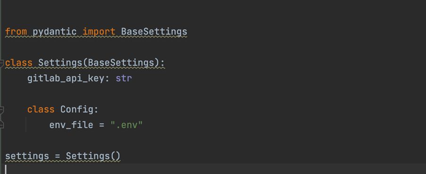Collapse the Config class fold marker

(1, 110)
